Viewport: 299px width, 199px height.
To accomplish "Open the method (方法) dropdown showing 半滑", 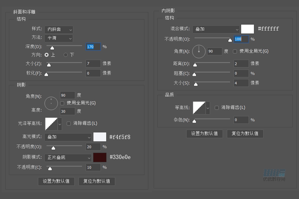I will click(58, 38).
